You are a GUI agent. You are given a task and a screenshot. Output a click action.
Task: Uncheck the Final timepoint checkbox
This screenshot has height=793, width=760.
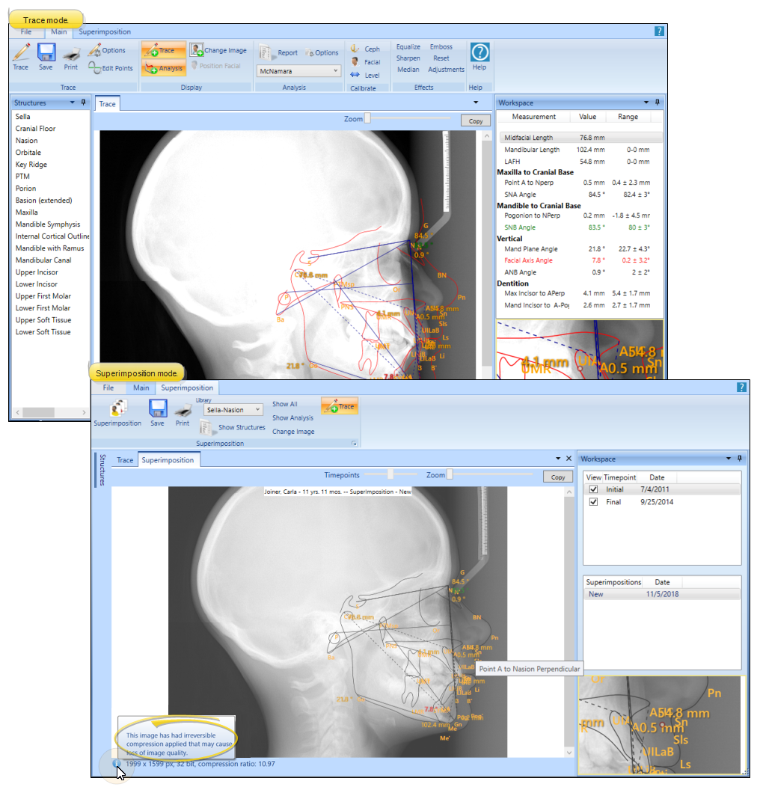click(x=594, y=502)
